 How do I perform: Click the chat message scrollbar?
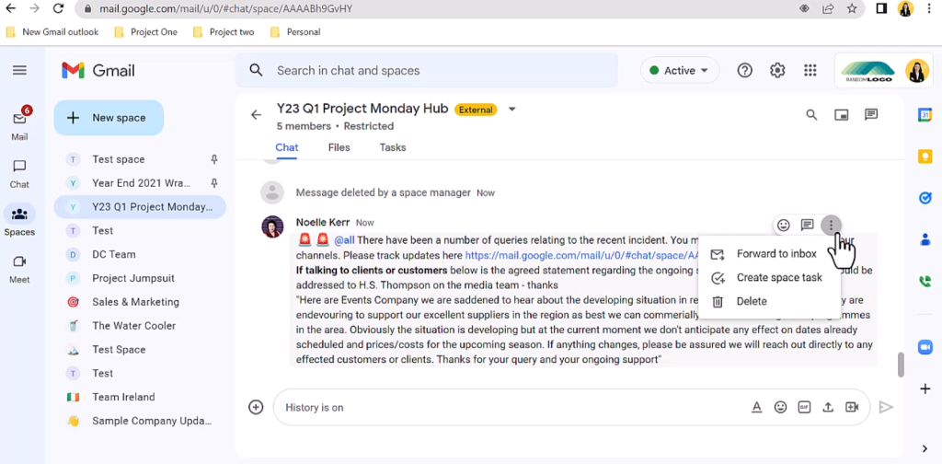coord(901,365)
